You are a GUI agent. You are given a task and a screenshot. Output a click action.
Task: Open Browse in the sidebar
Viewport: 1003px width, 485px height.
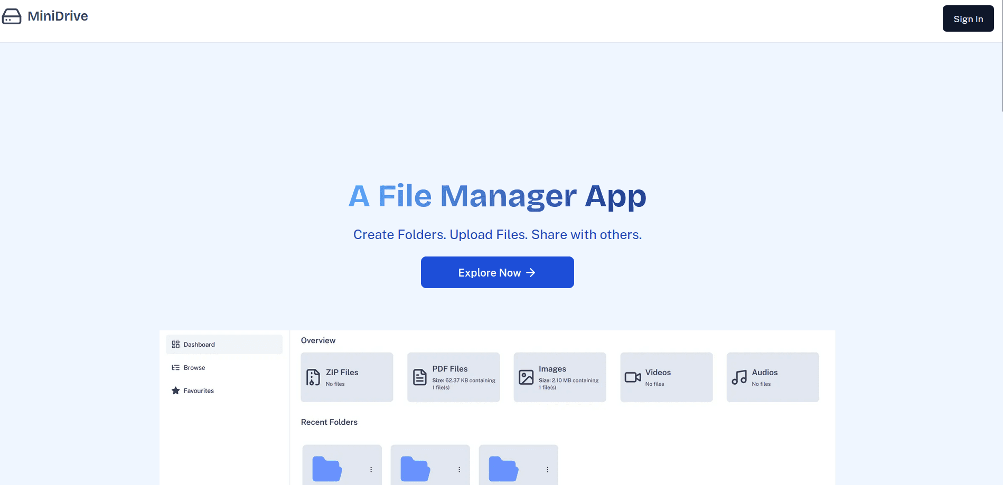click(x=194, y=368)
